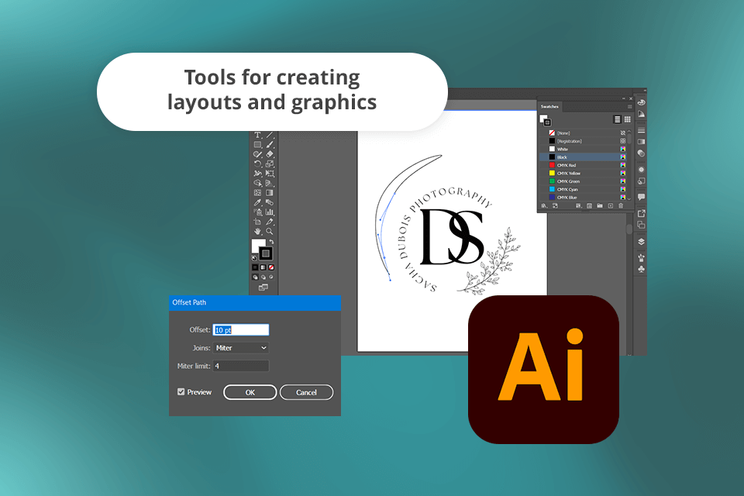Open Swatch Options in Swatches panel
Image resolution: width=744 pixels, height=496 pixels.
click(x=589, y=206)
